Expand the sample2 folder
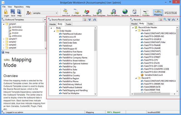Image resolution: width=181 pixels, height=115 pixels. pyautogui.click(x=4, y=42)
